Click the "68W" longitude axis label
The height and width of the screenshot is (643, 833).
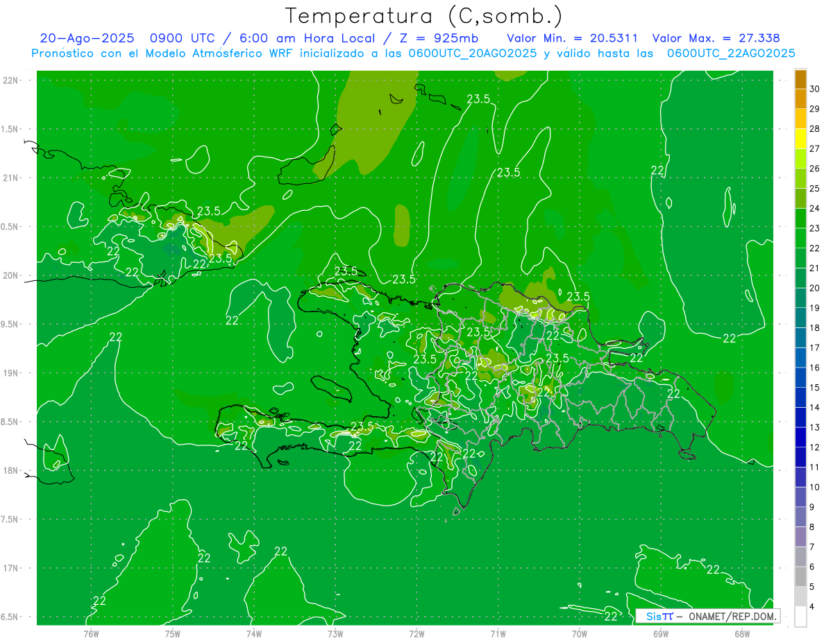pyautogui.click(x=741, y=633)
